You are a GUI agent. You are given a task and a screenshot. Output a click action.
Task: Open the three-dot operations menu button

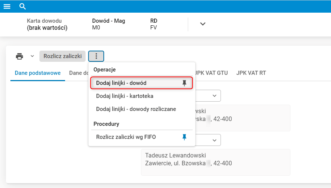click(x=96, y=56)
